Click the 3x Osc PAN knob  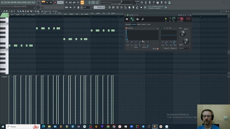coord(170,19)
